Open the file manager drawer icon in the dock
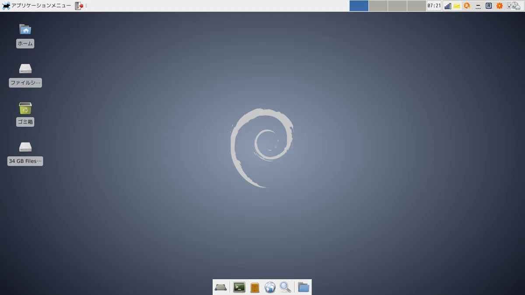 point(255,287)
